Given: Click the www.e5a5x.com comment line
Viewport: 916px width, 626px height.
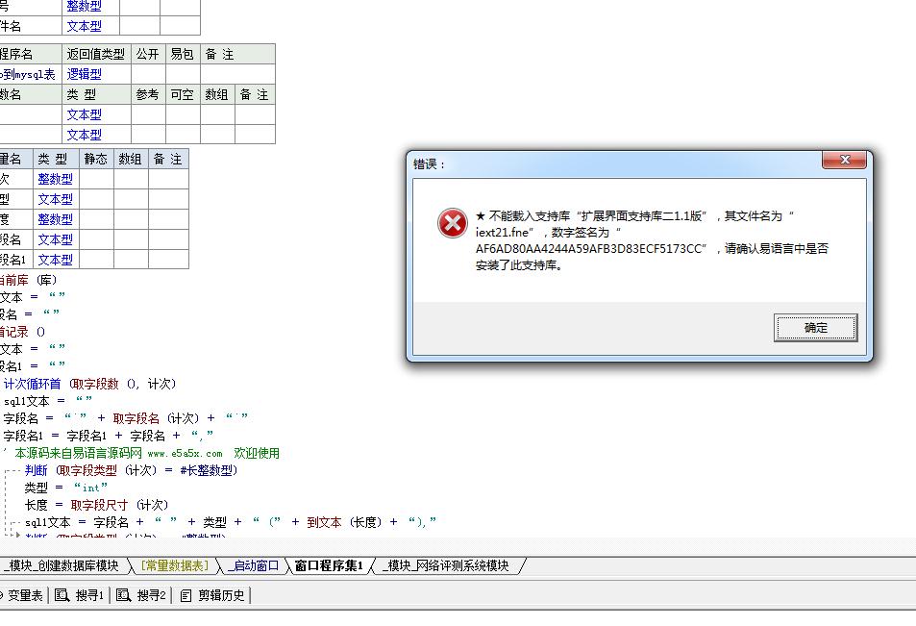Looking at the screenshot, I should [x=144, y=453].
